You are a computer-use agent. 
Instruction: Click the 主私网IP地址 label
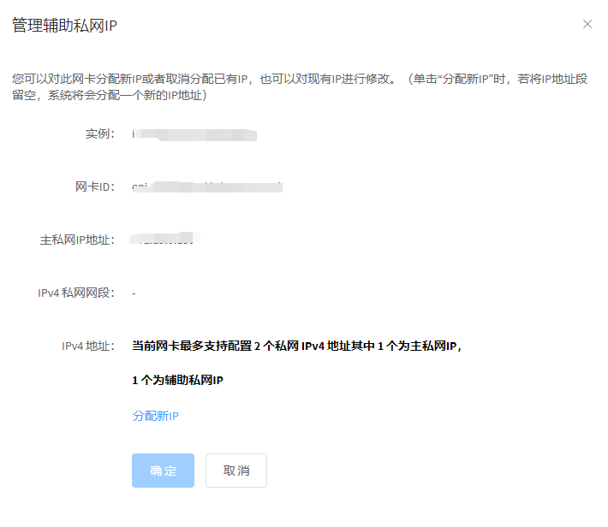tap(77, 240)
